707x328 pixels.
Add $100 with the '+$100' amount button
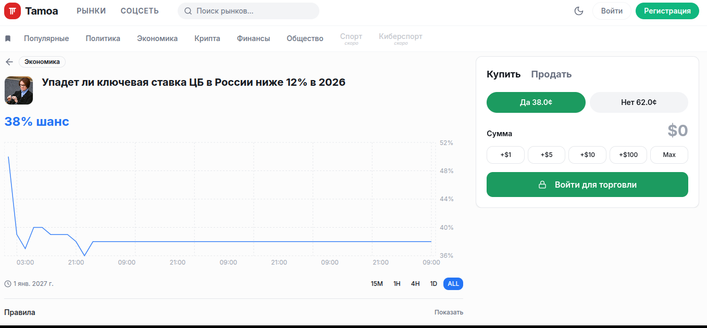point(628,154)
